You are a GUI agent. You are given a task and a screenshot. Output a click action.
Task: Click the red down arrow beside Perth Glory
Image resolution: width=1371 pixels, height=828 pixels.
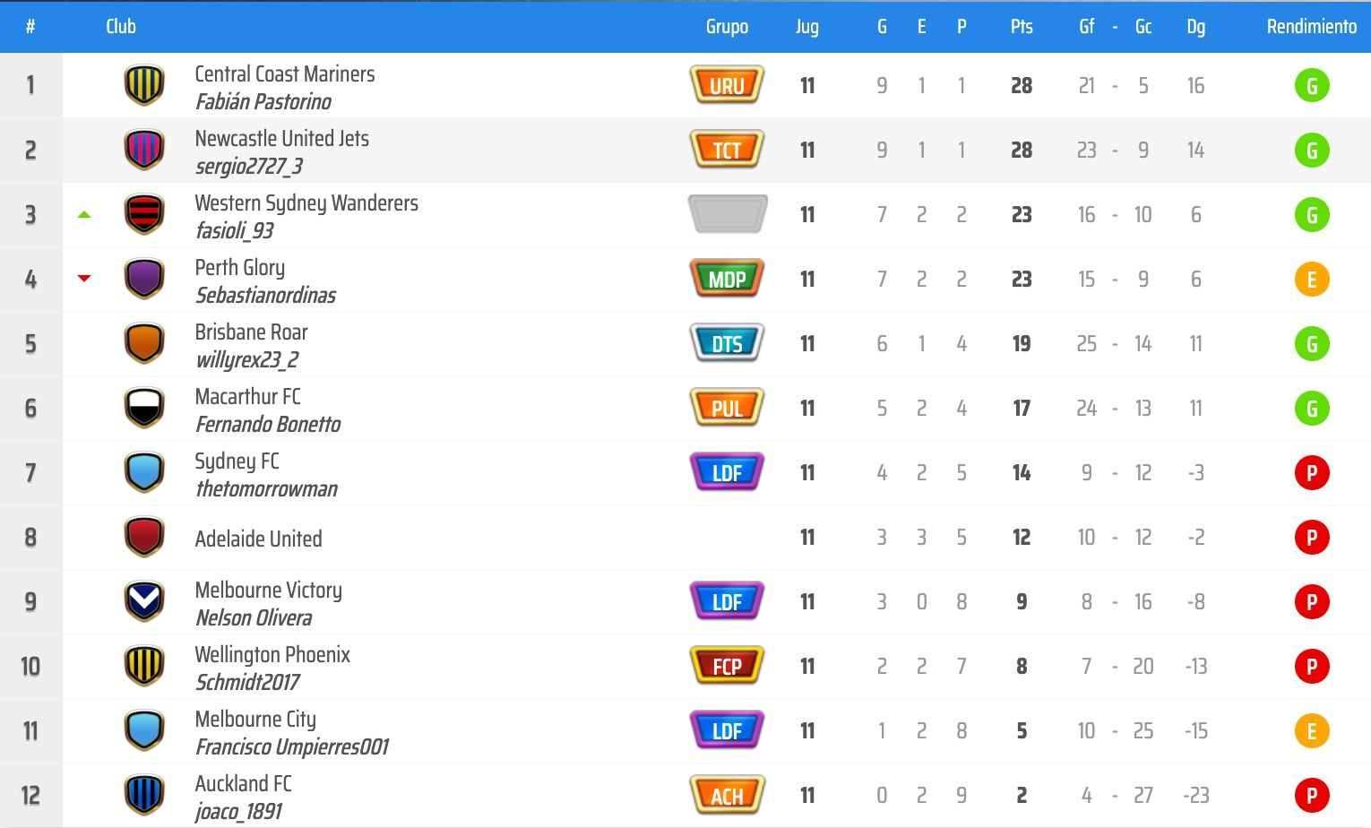84,279
